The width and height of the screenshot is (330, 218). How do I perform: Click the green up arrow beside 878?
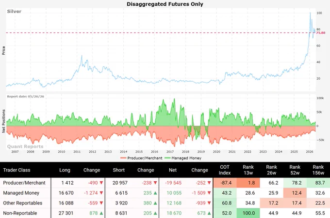pos(101,213)
